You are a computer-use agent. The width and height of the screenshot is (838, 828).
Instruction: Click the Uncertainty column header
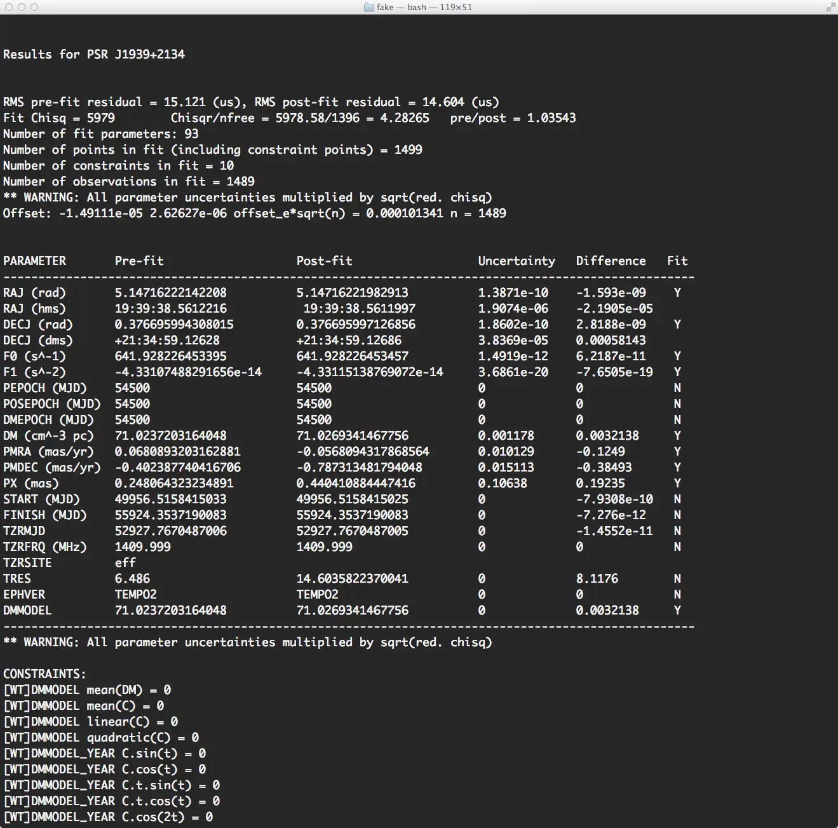(517, 261)
